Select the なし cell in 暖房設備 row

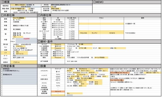(x=75, y=94)
